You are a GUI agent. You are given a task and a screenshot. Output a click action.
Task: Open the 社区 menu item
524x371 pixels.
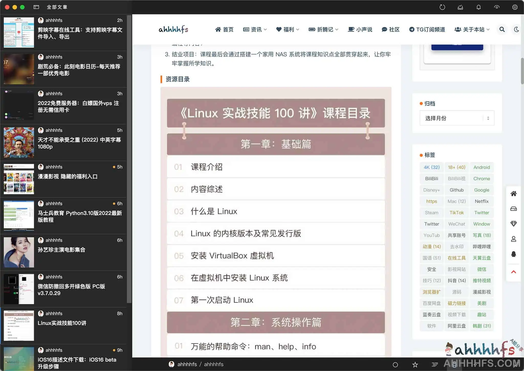point(391,29)
